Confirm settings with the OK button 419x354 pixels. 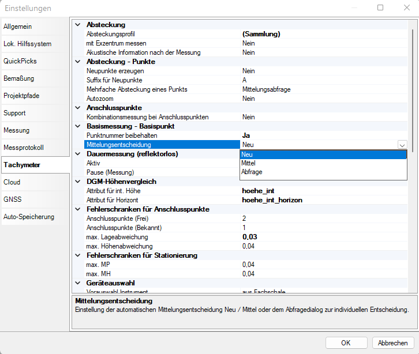[346, 342]
